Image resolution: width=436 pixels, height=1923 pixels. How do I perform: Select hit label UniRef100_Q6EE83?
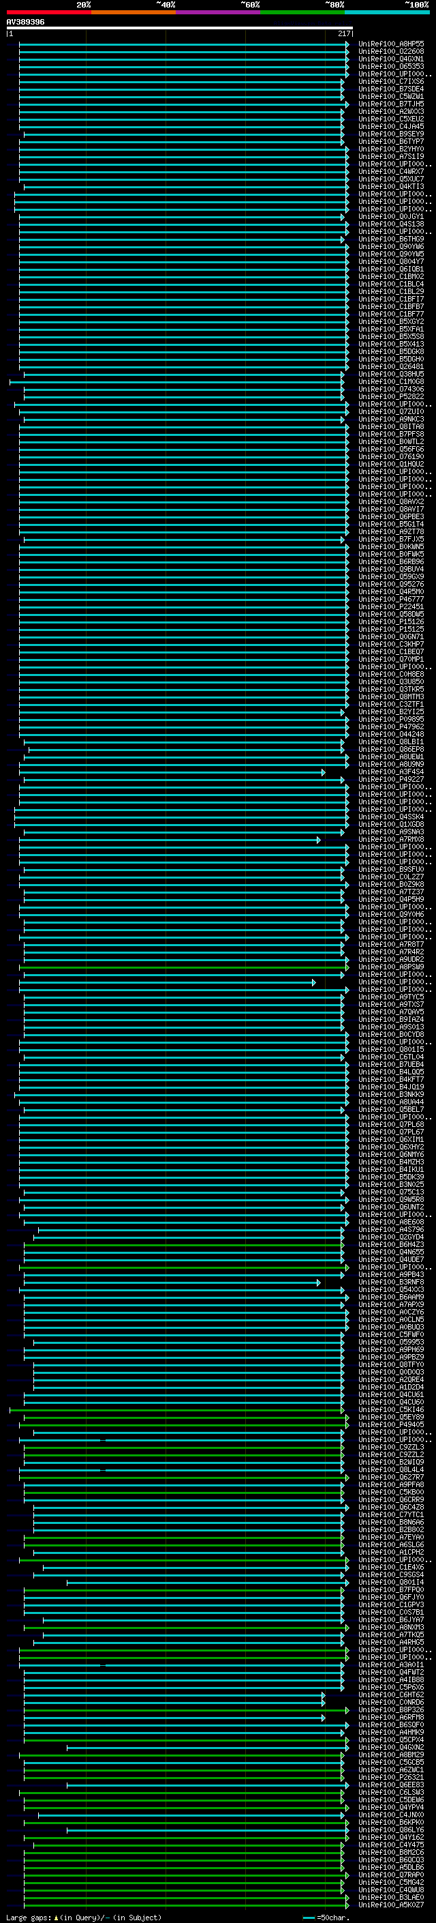pyautogui.click(x=391, y=1785)
